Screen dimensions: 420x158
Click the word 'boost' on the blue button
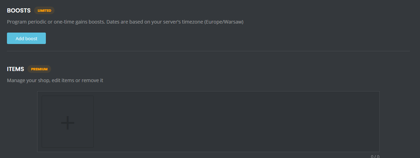(31, 38)
